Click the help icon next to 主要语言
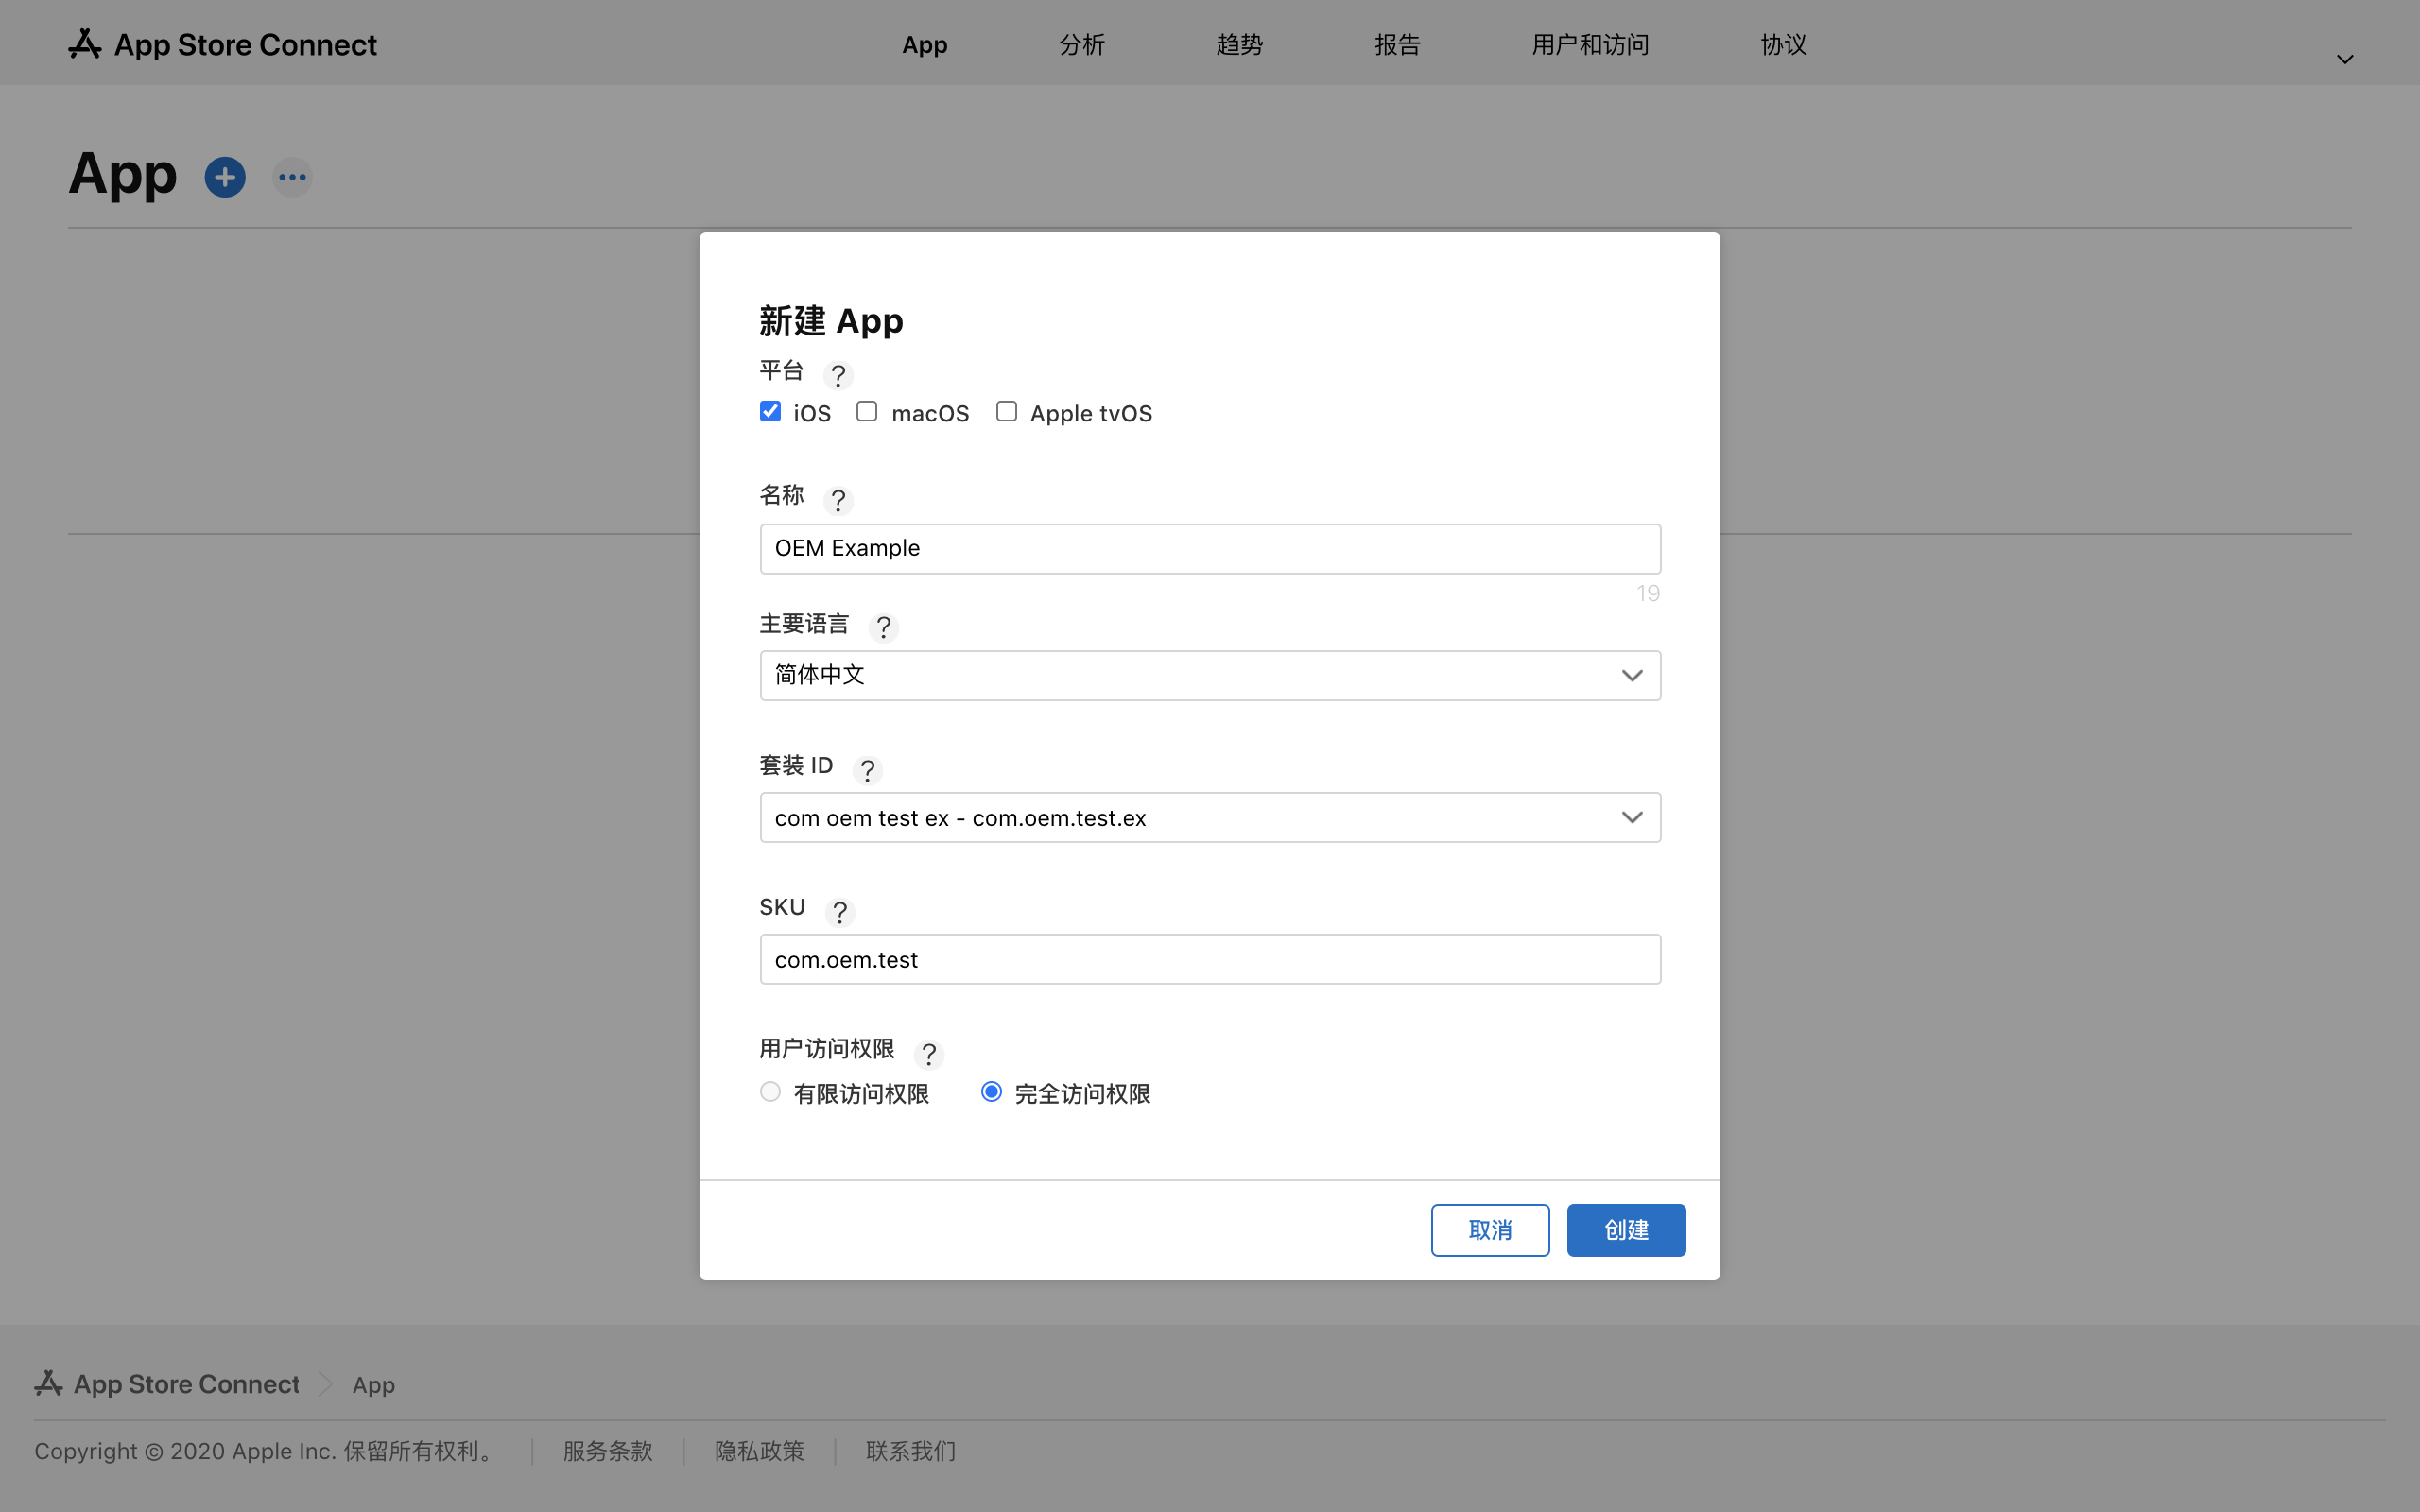This screenshot has width=2420, height=1512. (883, 627)
